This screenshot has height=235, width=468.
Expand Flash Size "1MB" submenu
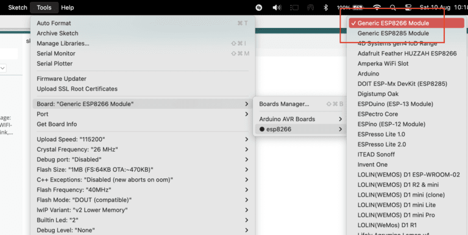click(143, 170)
